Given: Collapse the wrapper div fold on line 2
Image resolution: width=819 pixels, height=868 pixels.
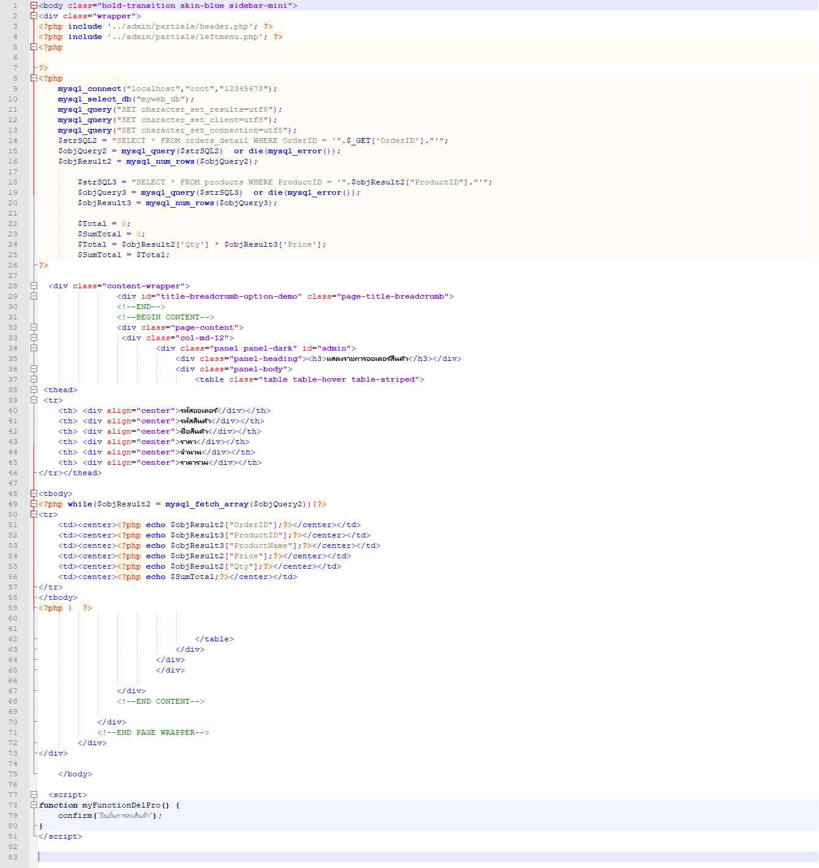Looking at the screenshot, I should point(34,16).
